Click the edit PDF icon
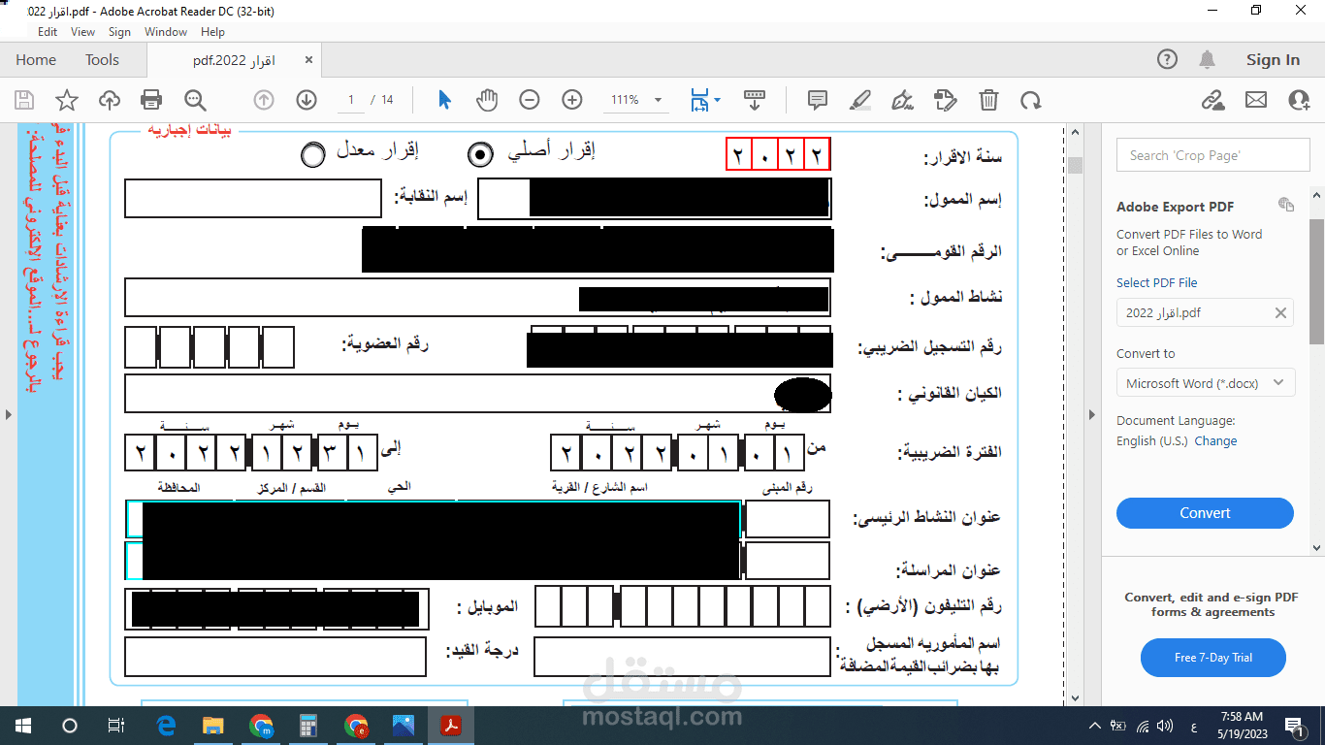 [x=945, y=100]
